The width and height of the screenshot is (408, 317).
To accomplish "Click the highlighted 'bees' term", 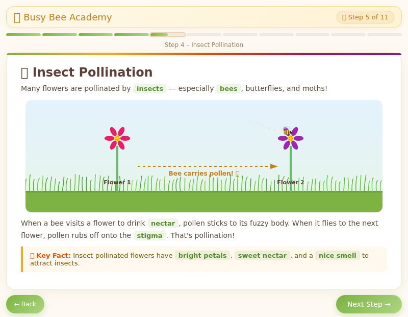I will (228, 88).
